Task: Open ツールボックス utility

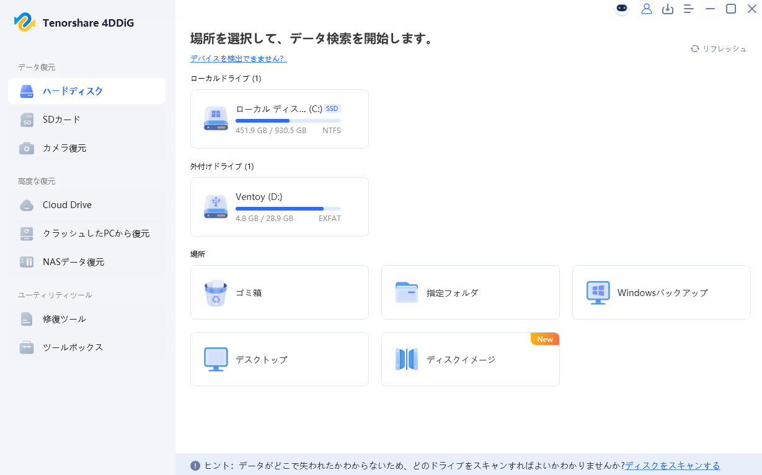Action: tap(87, 347)
